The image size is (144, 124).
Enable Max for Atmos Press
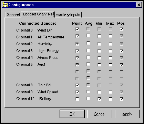[111, 58]
